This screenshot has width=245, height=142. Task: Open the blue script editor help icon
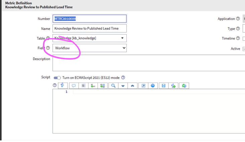pyautogui.click(x=153, y=86)
